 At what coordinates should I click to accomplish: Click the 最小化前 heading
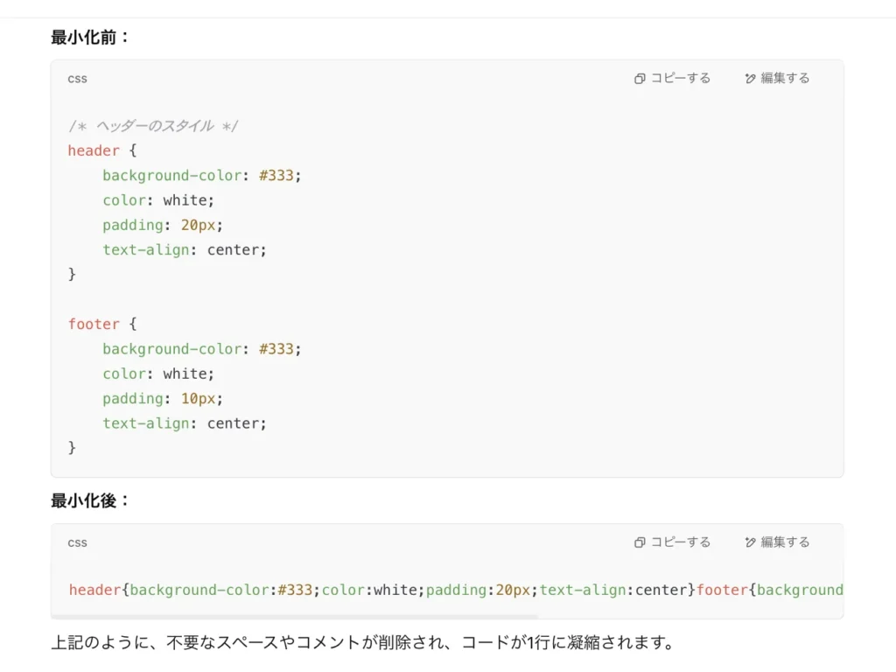(x=91, y=38)
